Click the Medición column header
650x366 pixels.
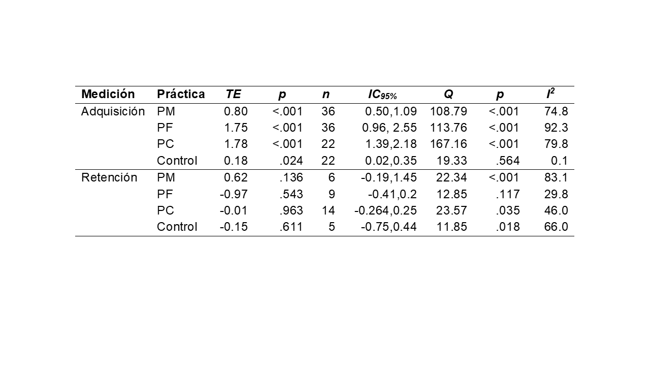108,94
